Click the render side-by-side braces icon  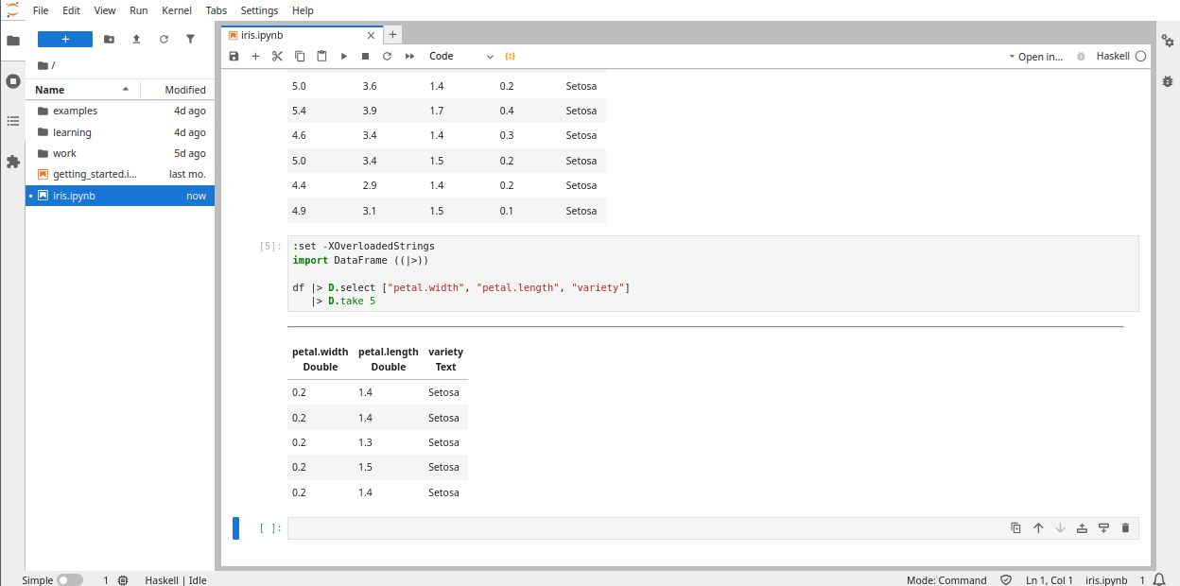point(511,57)
